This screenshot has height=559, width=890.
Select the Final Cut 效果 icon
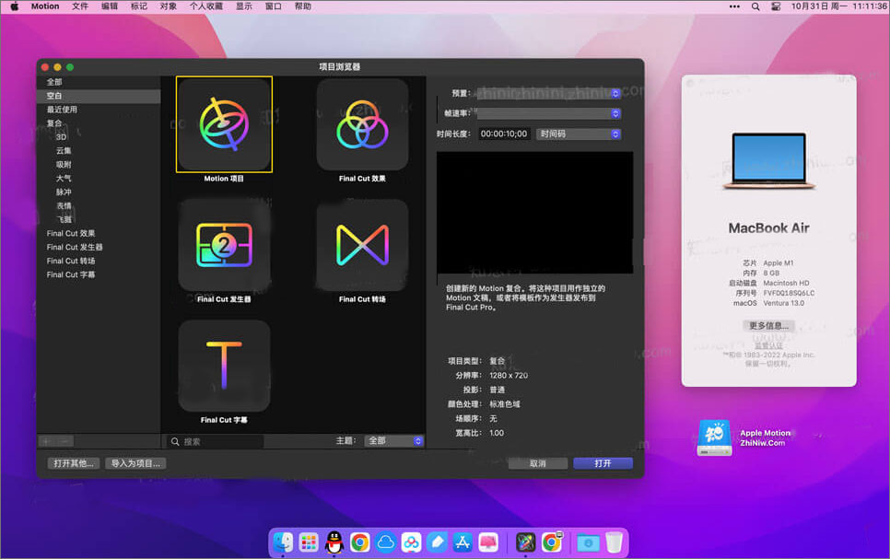362,124
